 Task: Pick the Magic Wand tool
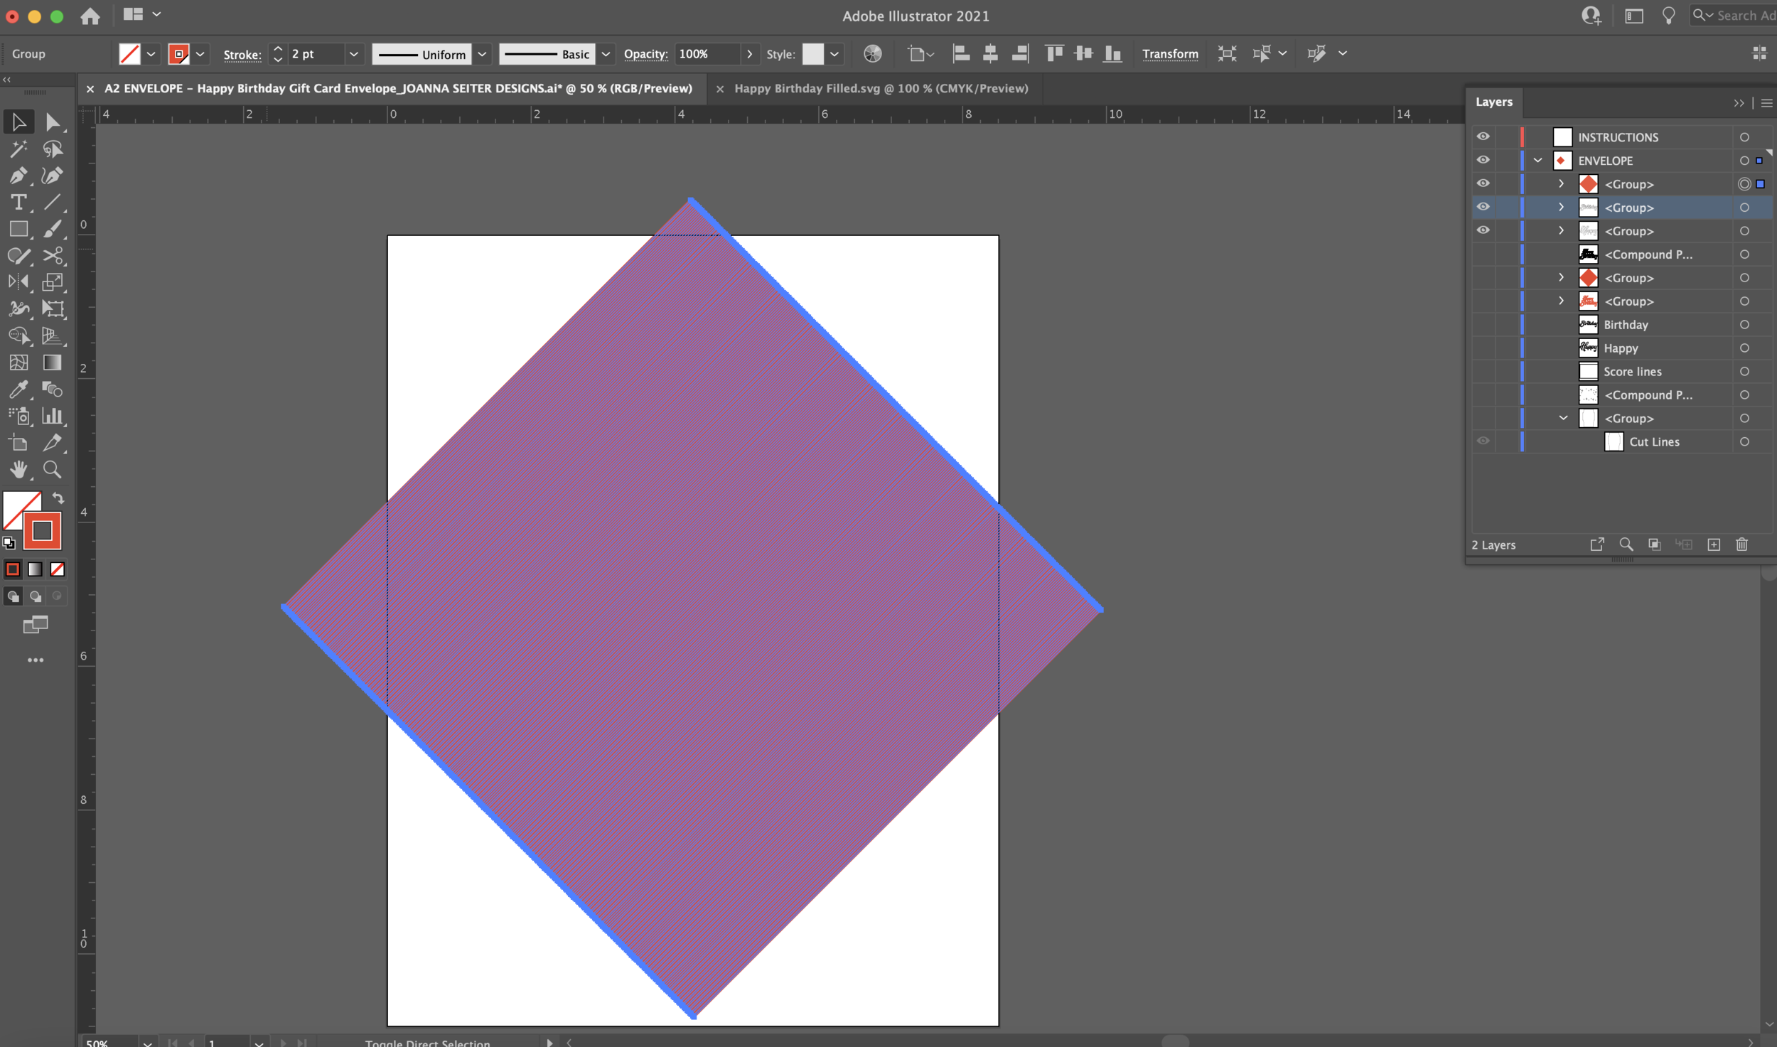(18, 149)
